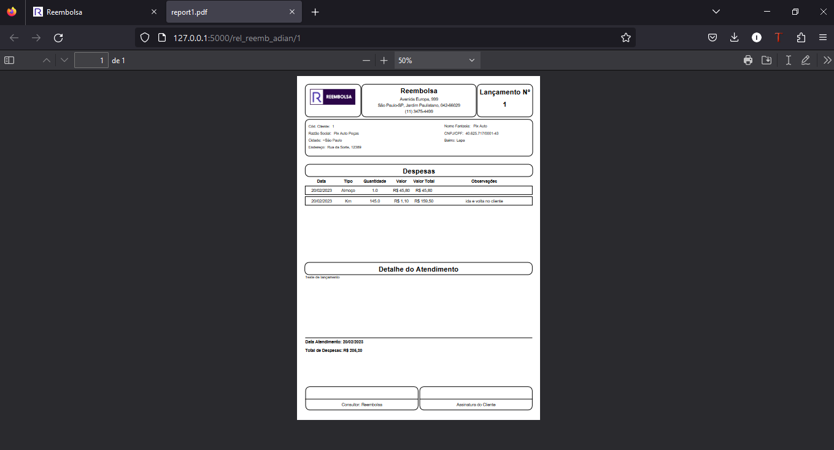
Task: Save the PDF to a file
Action: click(x=766, y=60)
